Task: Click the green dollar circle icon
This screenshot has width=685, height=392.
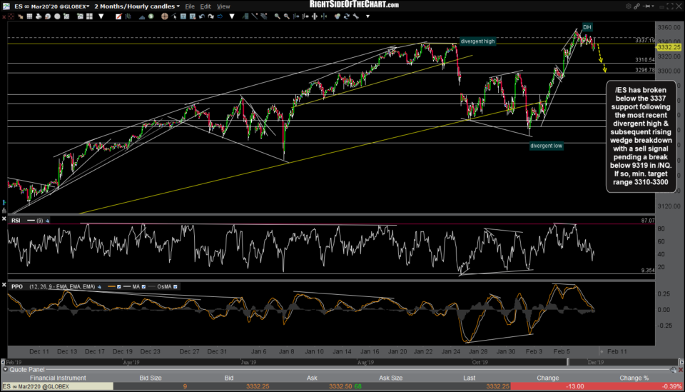Action: point(151,16)
